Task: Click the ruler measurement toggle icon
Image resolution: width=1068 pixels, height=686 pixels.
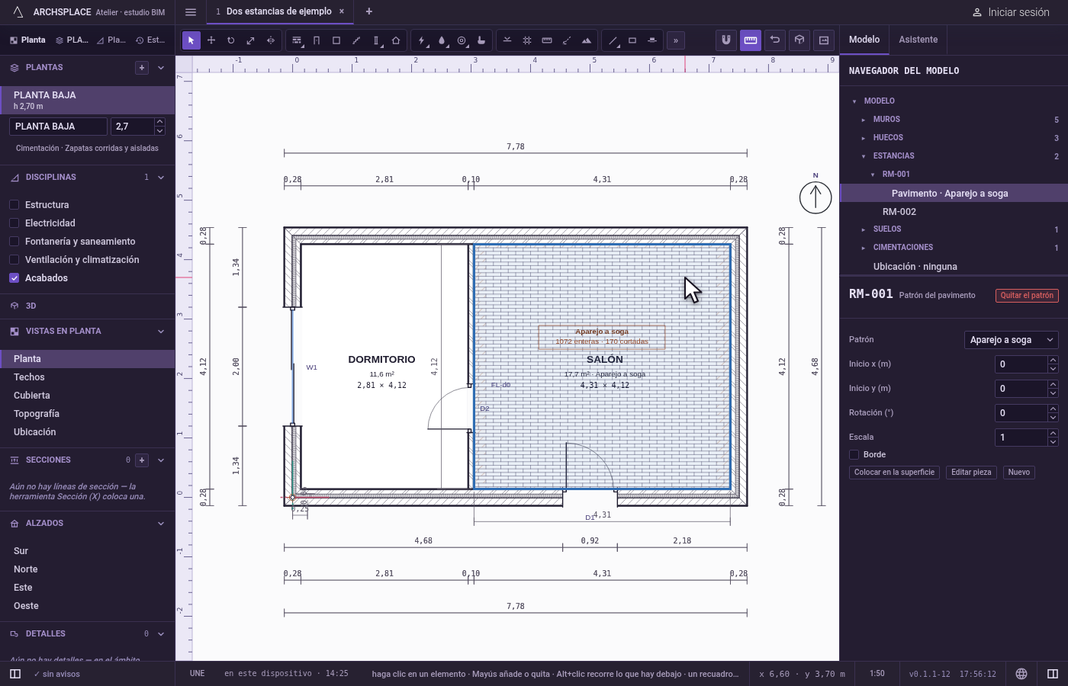Action: (x=751, y=40)
